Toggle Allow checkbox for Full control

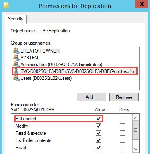(99, 119)
